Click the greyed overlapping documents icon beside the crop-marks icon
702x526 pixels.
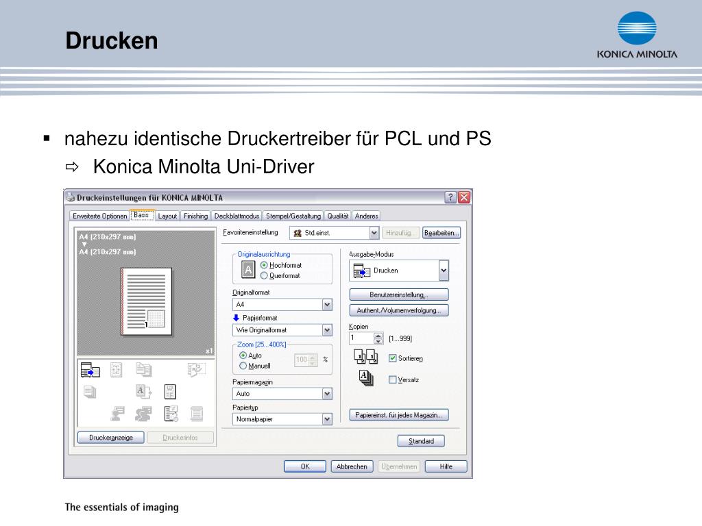coord(144,369)
